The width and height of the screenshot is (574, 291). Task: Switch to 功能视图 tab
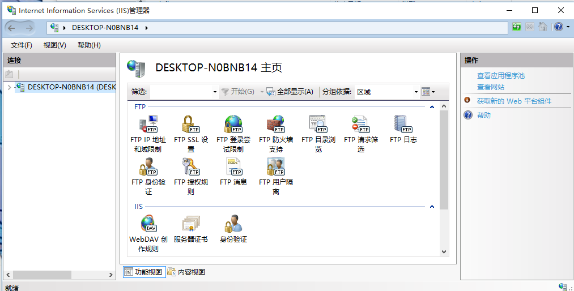click(144, 272)
